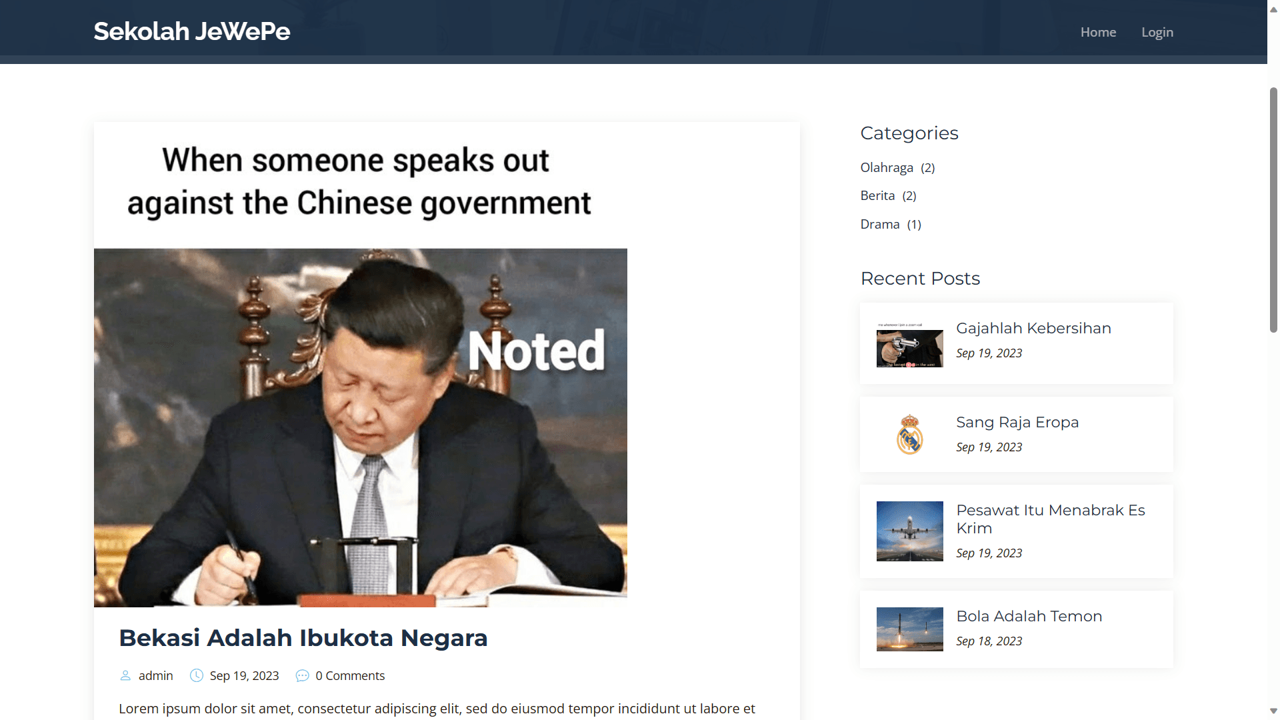
Task: Open the Gajahlah Kebersihan post thumbnail
Action: (909, 345)
